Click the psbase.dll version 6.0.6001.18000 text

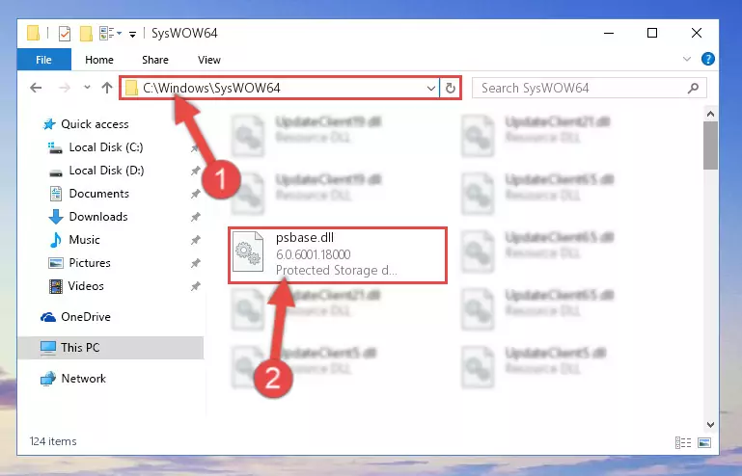(x=313, y=254)
